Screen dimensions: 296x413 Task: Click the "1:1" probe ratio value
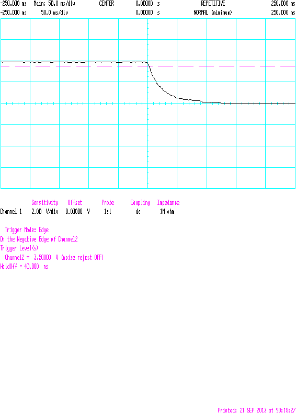click(x=108, y=212)
